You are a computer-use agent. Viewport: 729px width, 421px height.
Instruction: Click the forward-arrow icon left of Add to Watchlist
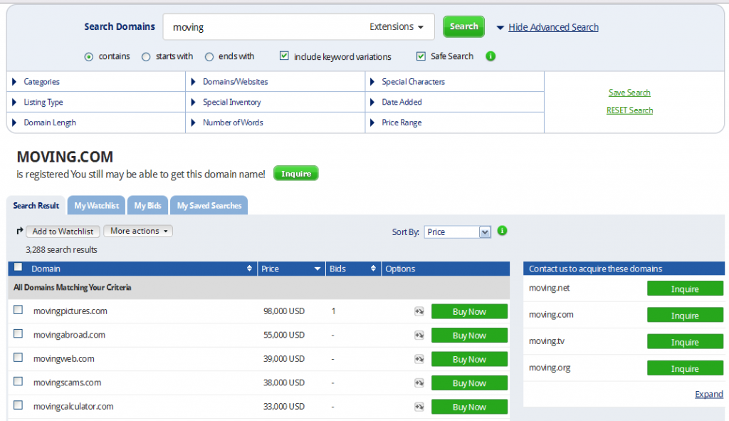tap(19, 231)
